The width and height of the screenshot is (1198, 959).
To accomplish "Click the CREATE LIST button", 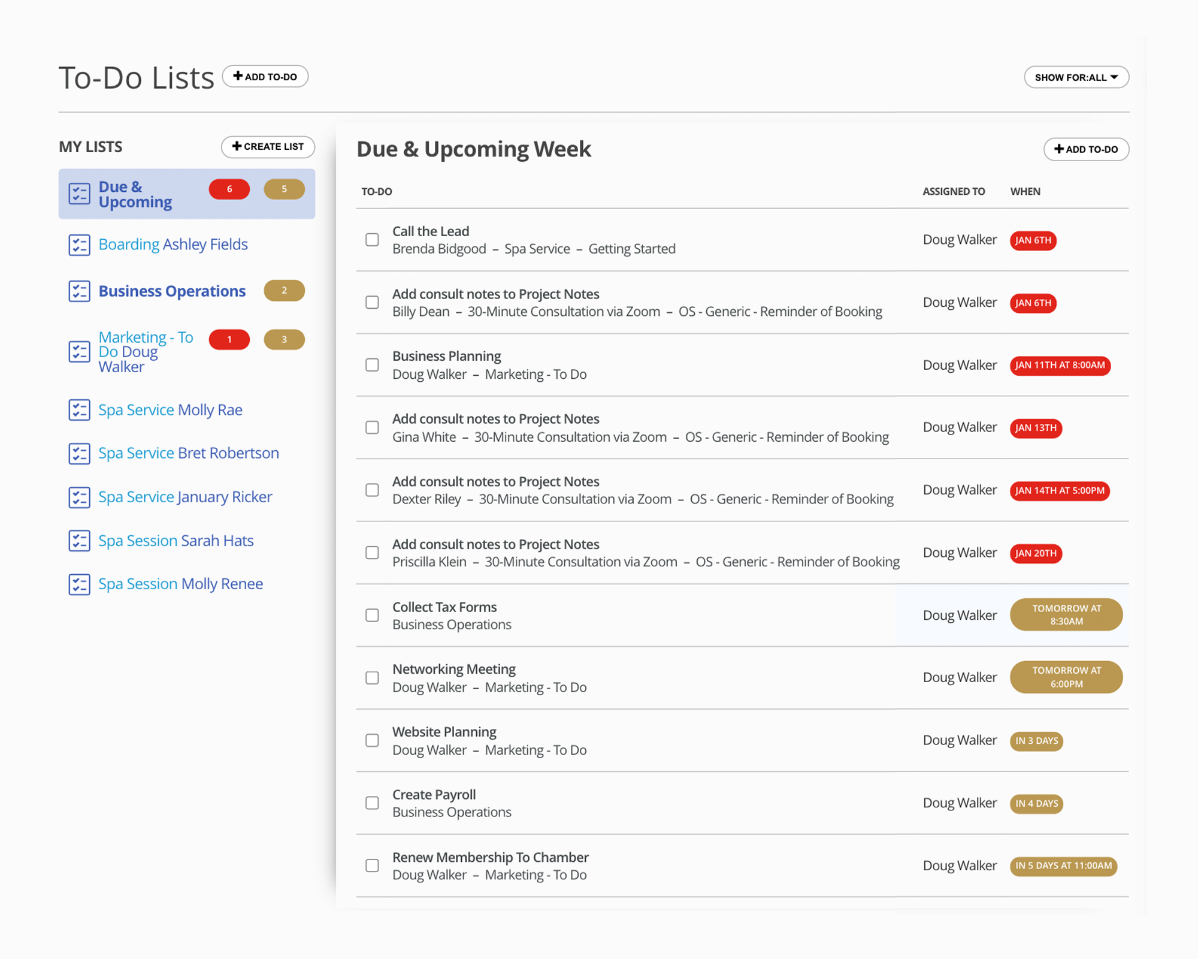I will (x=268, y=147).
